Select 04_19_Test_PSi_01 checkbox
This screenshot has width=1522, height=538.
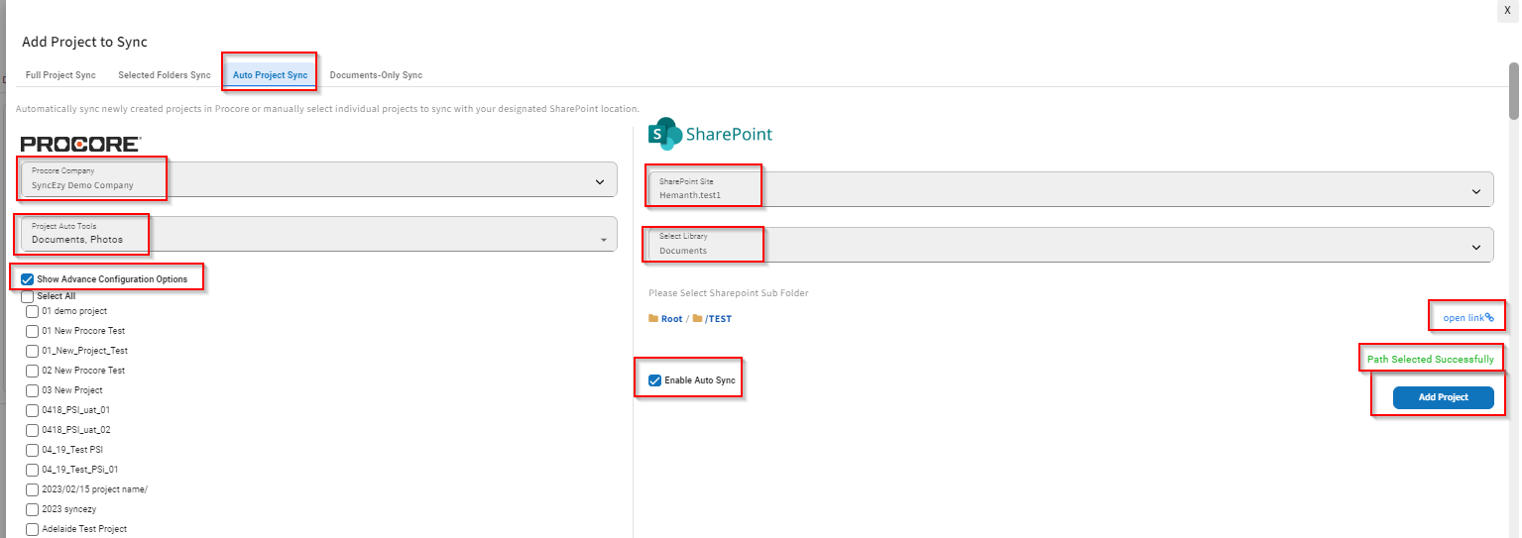point(33,470)
